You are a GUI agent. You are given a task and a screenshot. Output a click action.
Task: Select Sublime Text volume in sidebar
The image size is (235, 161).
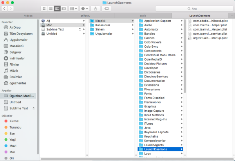point(18,108)
